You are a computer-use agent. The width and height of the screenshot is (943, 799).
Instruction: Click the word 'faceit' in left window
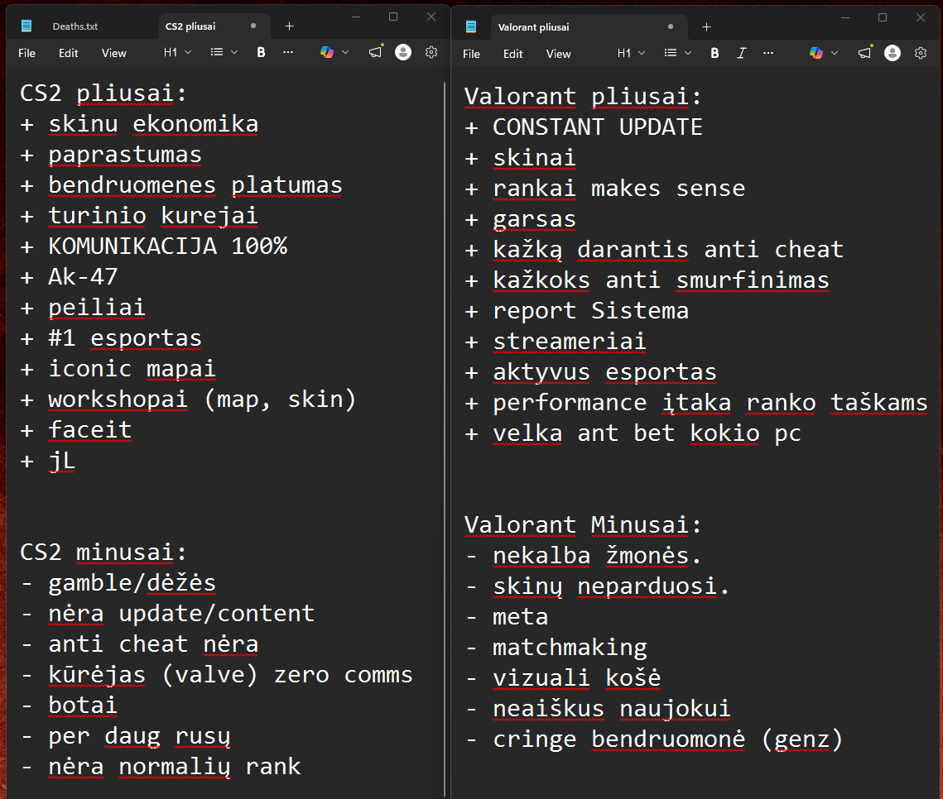(x=89, y=429)
